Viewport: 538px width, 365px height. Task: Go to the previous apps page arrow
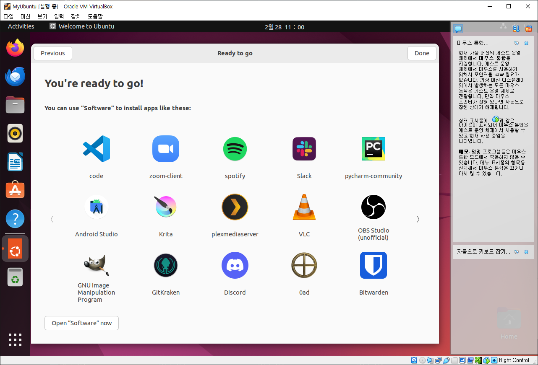[52, 219]
